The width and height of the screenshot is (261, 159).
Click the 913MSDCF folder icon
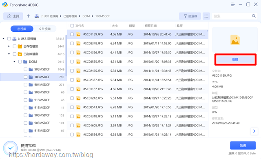tap(31, 108)
